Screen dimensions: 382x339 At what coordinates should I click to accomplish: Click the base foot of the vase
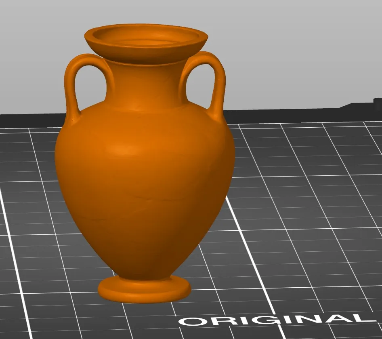click(143, 289)
